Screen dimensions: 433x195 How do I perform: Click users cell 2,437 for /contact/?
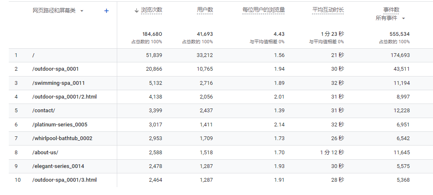point(206,111)
